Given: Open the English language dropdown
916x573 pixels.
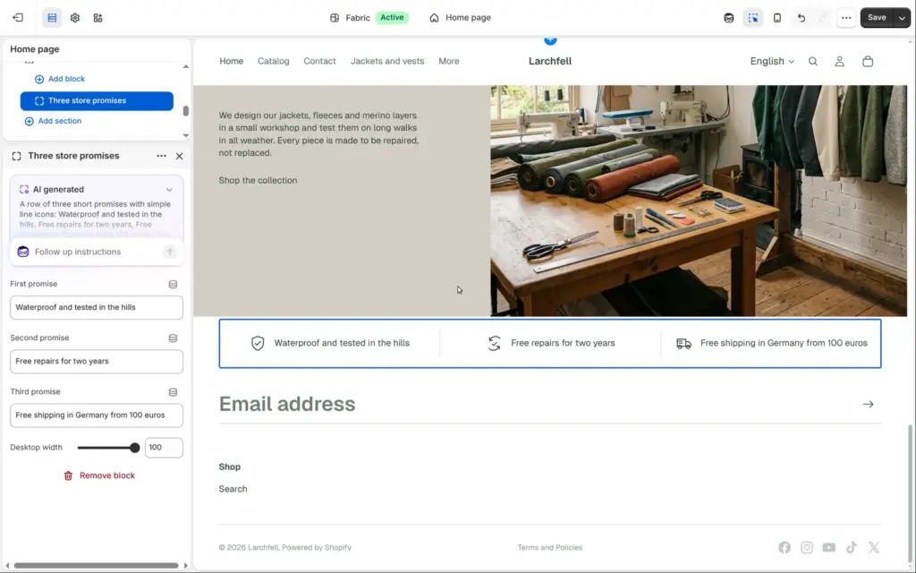Looking at the screenshot, I should (772, 62).
